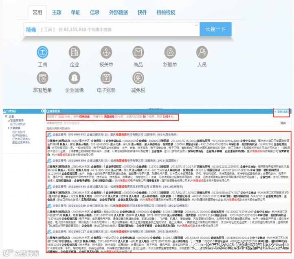This screenshot has height=259, width=294.
Task: Click icon of result 33019663R6
Action: tap(49, 161)
